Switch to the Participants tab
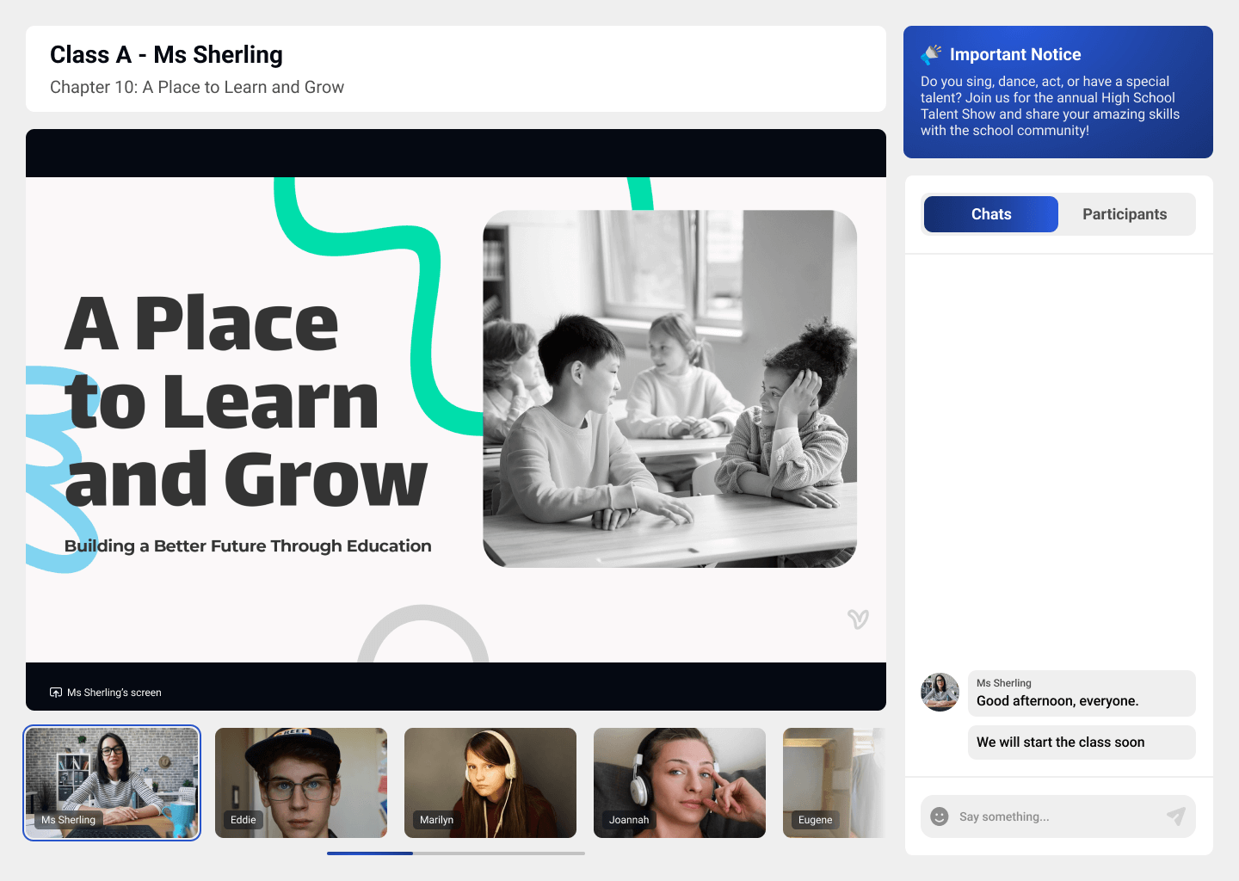 click(x=1125, y=214)
